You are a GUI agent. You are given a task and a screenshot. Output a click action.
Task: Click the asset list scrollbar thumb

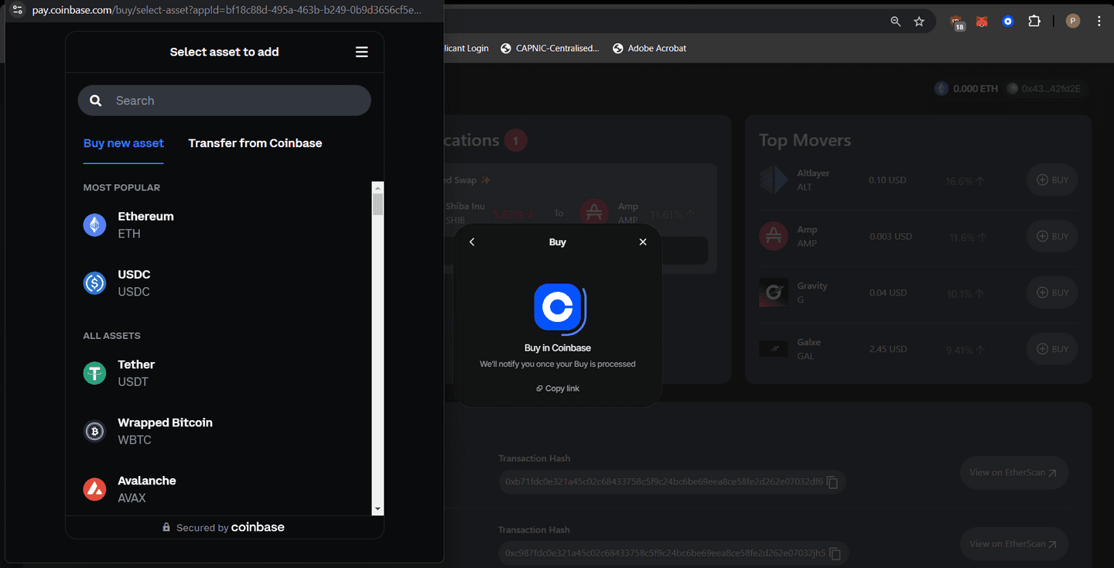point(378,204)
